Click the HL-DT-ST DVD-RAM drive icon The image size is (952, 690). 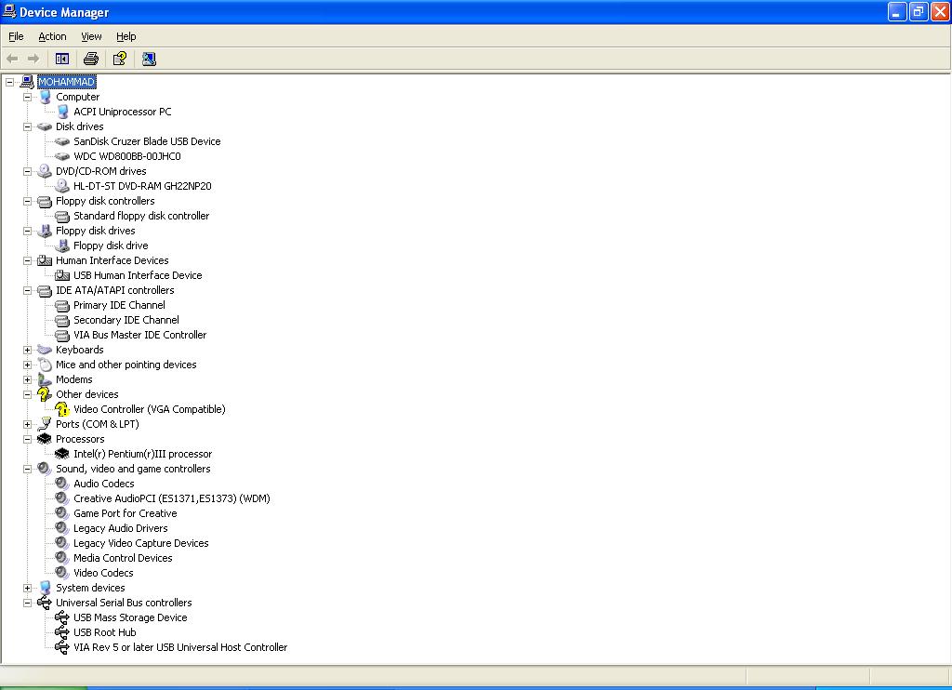click(x=62, y=186)
